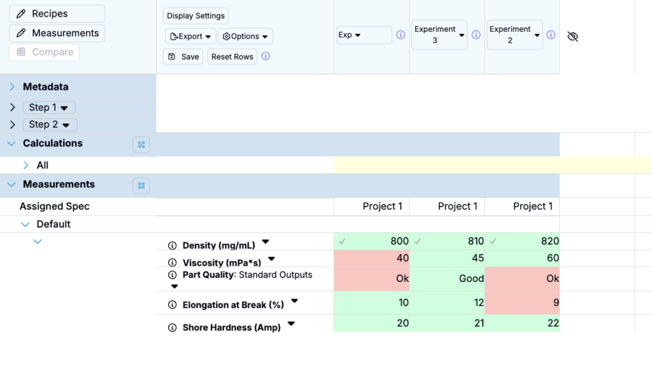Toggle checkmark in Density 820 cell
652x366 pixels.
(493, 241)
